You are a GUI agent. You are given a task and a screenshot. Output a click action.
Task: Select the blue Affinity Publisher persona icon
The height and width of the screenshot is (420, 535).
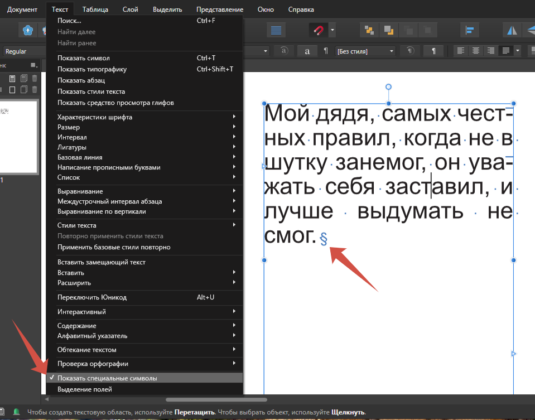(x=27, y=30)
